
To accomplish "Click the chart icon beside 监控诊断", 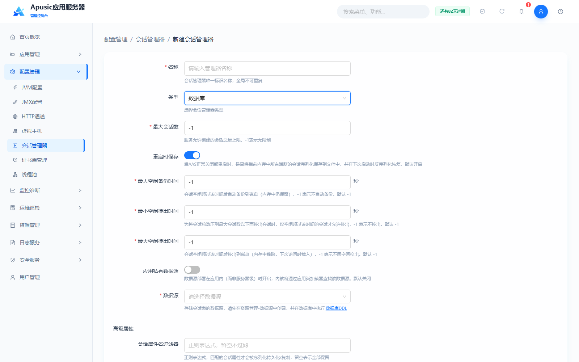I will pyautogui.click(x=13, y=190).
